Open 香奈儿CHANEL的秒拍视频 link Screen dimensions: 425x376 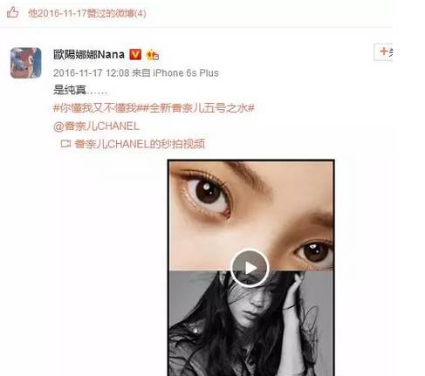(140, 144)
